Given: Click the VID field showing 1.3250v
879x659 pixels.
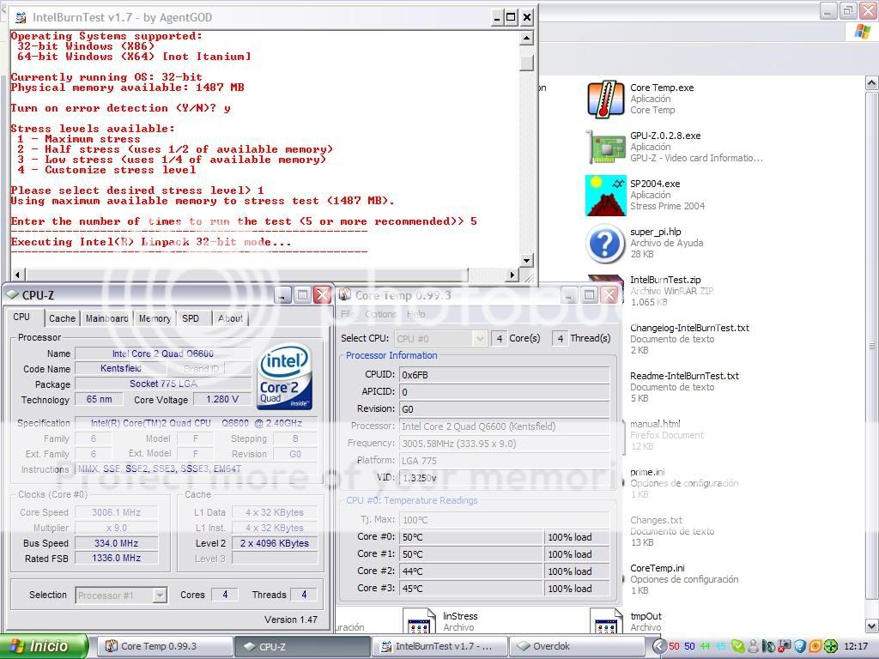Looking at the screenshot, I should pyautogui.click(x=504, y=478).
